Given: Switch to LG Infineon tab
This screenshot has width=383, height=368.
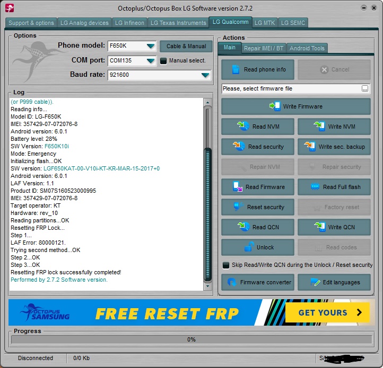Looking at the screenshot, I should click(129, 23).
